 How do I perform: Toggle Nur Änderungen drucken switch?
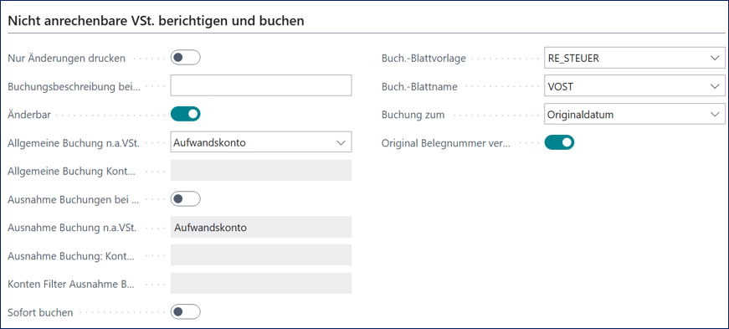coord(185,58)
